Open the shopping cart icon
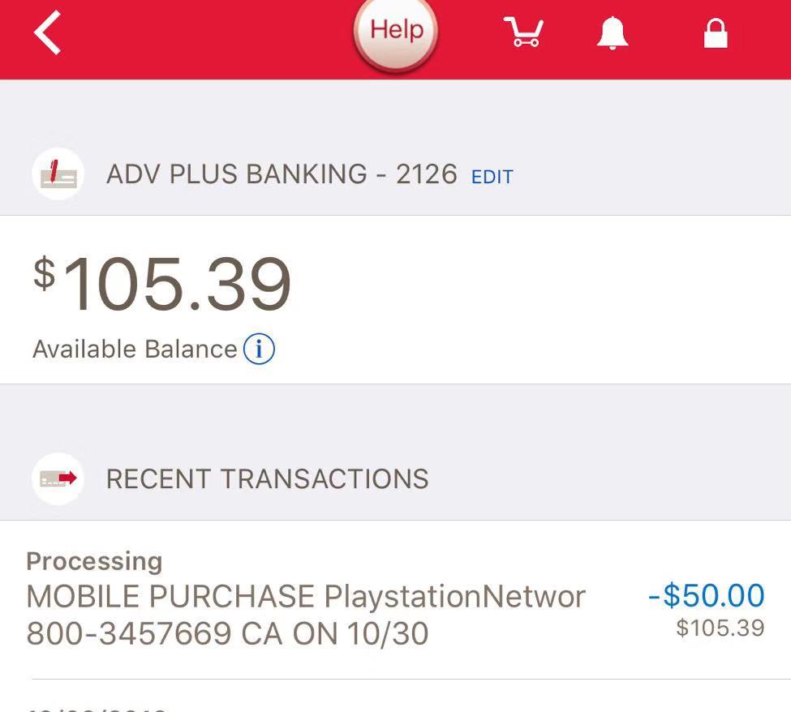The image size is (791, 712). 524,32
